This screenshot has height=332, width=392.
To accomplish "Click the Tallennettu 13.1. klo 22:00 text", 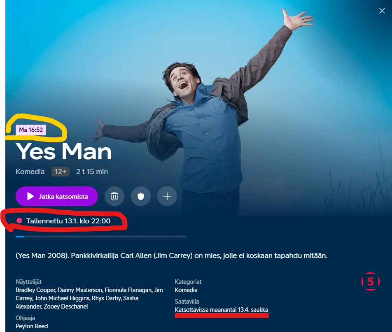I will tap(68, 221).
